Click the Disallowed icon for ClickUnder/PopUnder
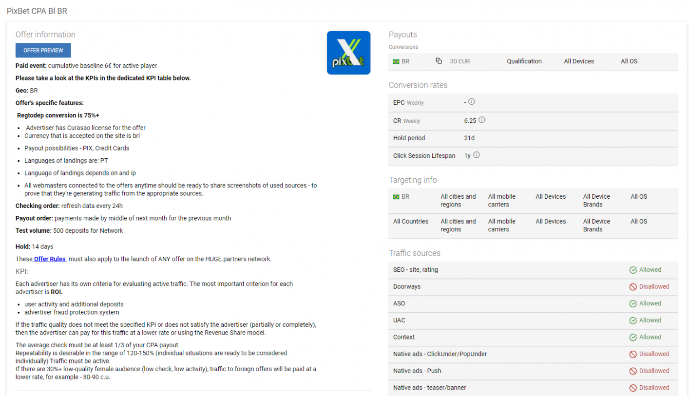Image resolution: width=689 pixels, height=396 pixels. pyautogui.click(x=633, y=354)
